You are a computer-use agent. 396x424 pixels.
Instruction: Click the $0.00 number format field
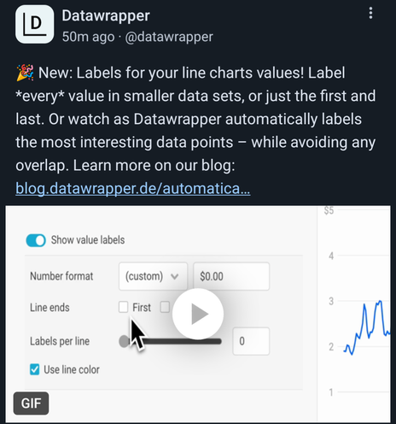(x=231, y=276)
